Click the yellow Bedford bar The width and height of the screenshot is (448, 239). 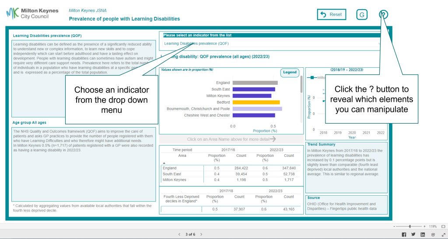(x=256, y=102)
